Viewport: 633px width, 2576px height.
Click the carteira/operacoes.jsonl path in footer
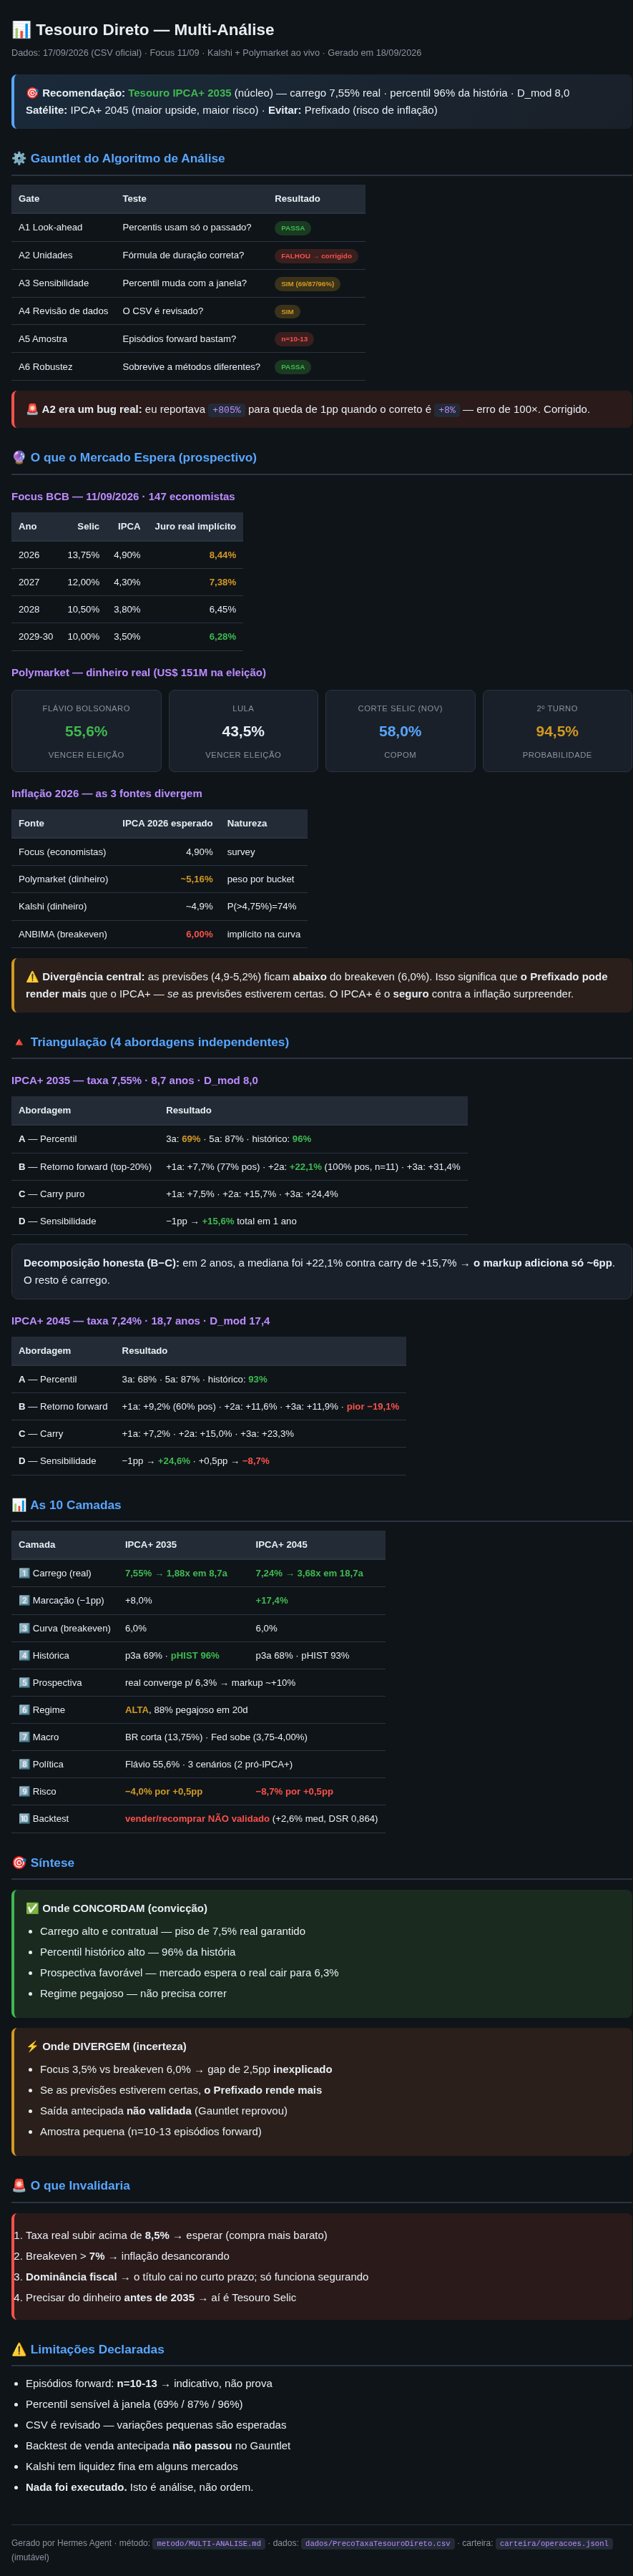pyautogui.click(x=554, y=2543)
